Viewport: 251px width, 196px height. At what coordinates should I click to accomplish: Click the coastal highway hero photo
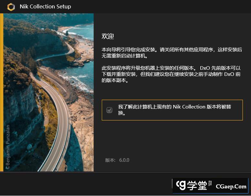(x=48, y=92)
